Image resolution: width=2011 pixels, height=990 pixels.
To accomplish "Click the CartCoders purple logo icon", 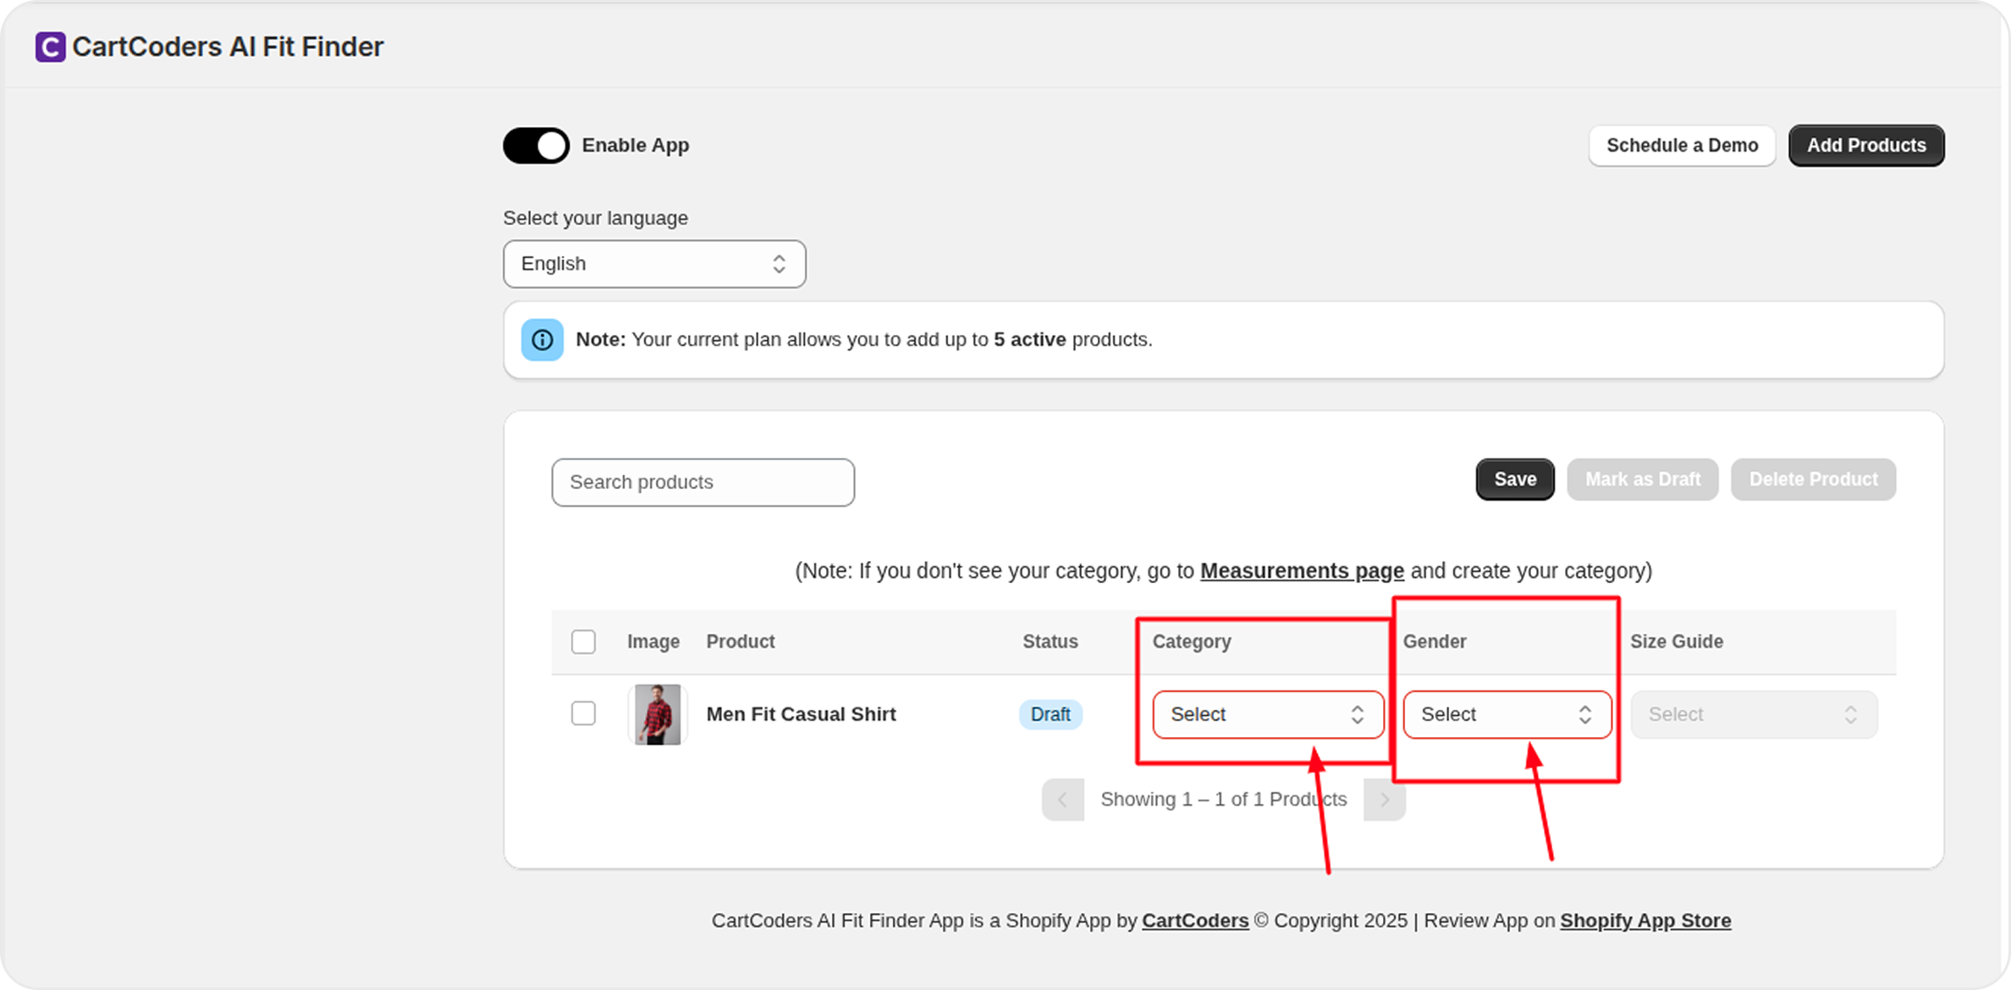I will 50,47.
